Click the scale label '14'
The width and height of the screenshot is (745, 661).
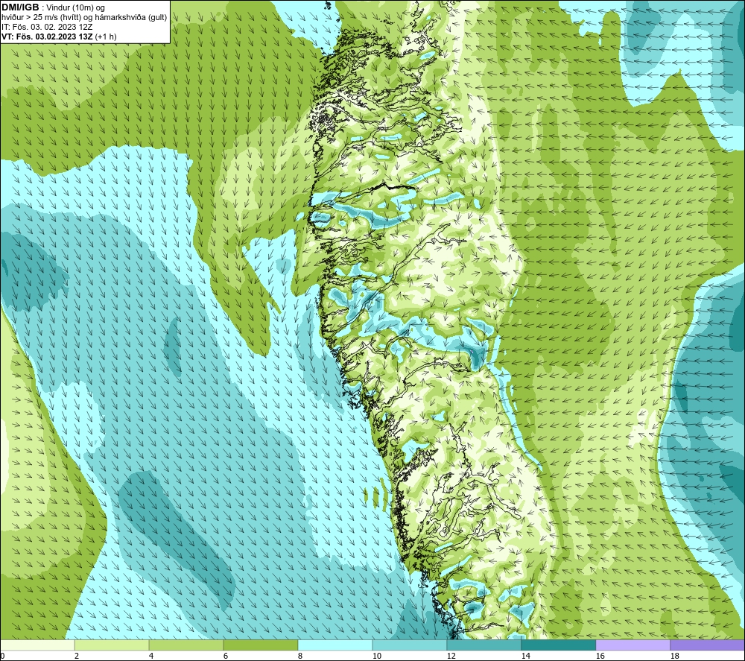pos(525,656)
